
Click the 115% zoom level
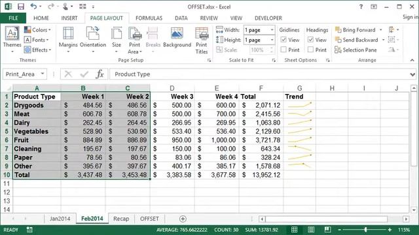pyautogui.click(x=404, y=230)
